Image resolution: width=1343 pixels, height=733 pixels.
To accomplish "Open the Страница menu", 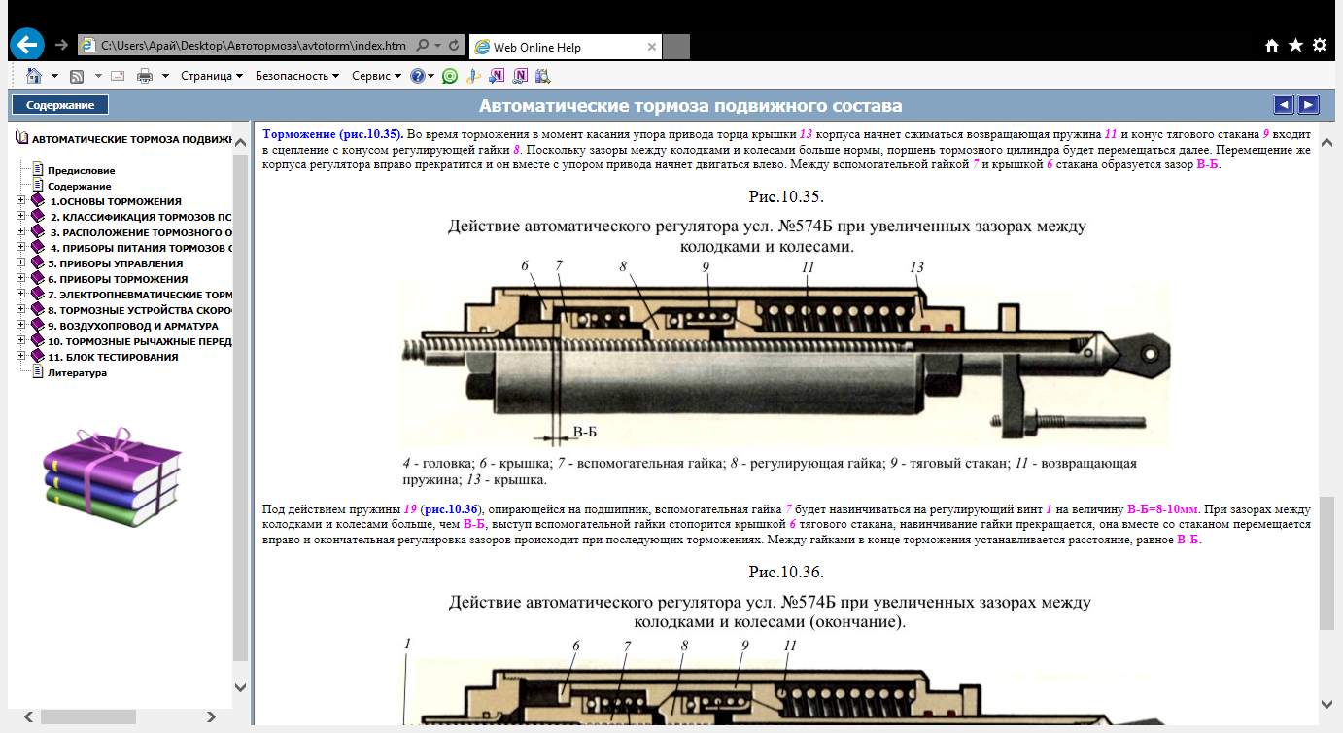I will click(x=212, y=76).
